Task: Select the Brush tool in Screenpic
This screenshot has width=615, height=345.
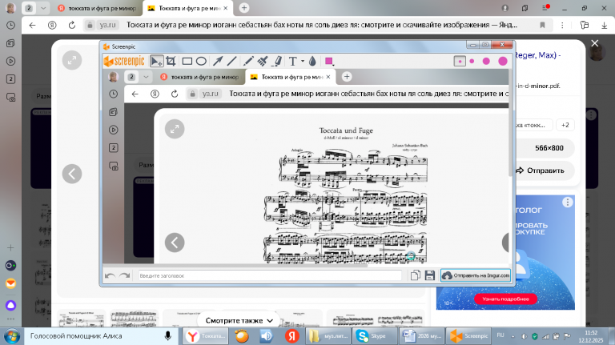Action: 263,61
